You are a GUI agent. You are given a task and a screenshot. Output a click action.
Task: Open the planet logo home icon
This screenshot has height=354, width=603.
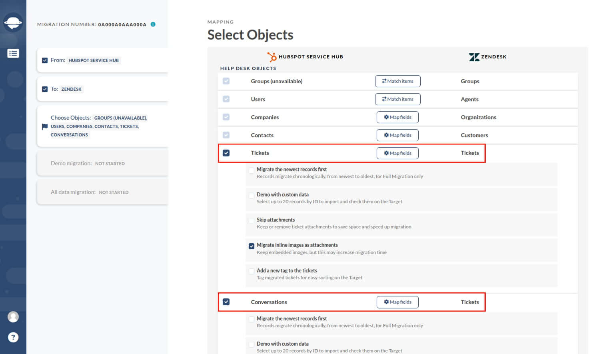tap(13, 22)
